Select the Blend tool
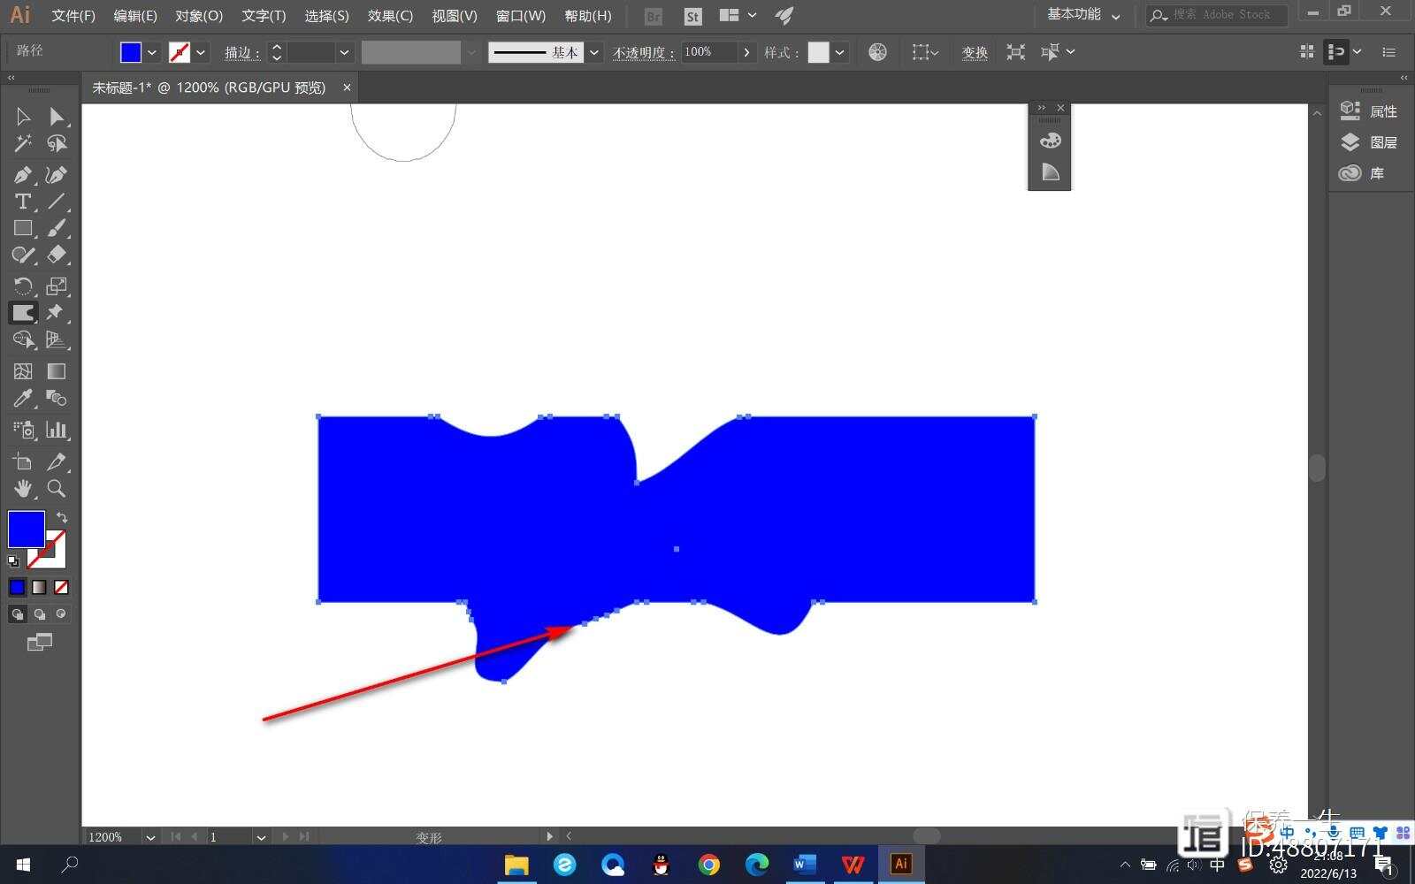This screenshot has width=1415, height=884. click(57, 399)
